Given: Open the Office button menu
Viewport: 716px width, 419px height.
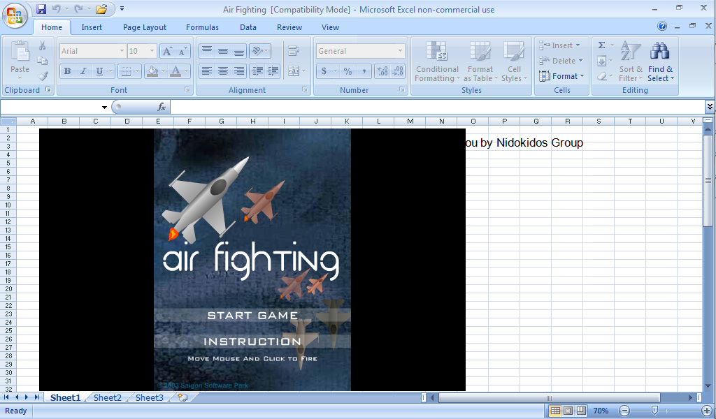Looking at the screenshot, I should pos(15,16).
